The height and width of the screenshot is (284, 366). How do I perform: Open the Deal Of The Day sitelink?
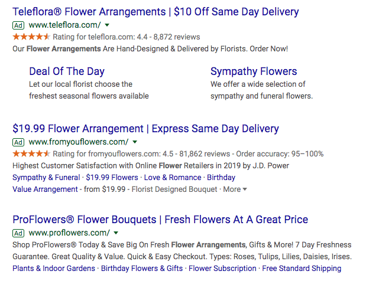point(67,71)
